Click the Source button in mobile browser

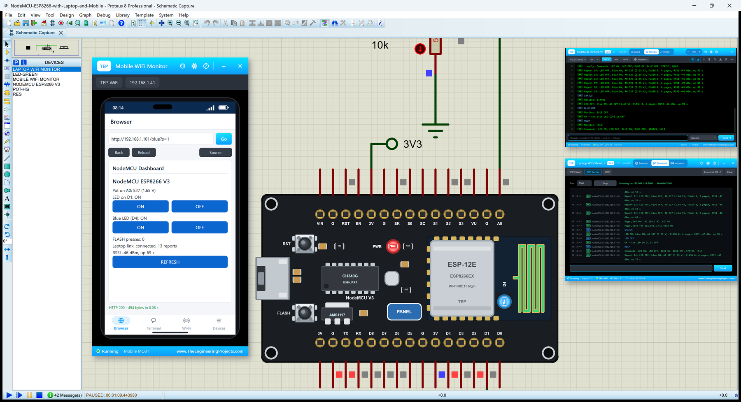point(215,153)
